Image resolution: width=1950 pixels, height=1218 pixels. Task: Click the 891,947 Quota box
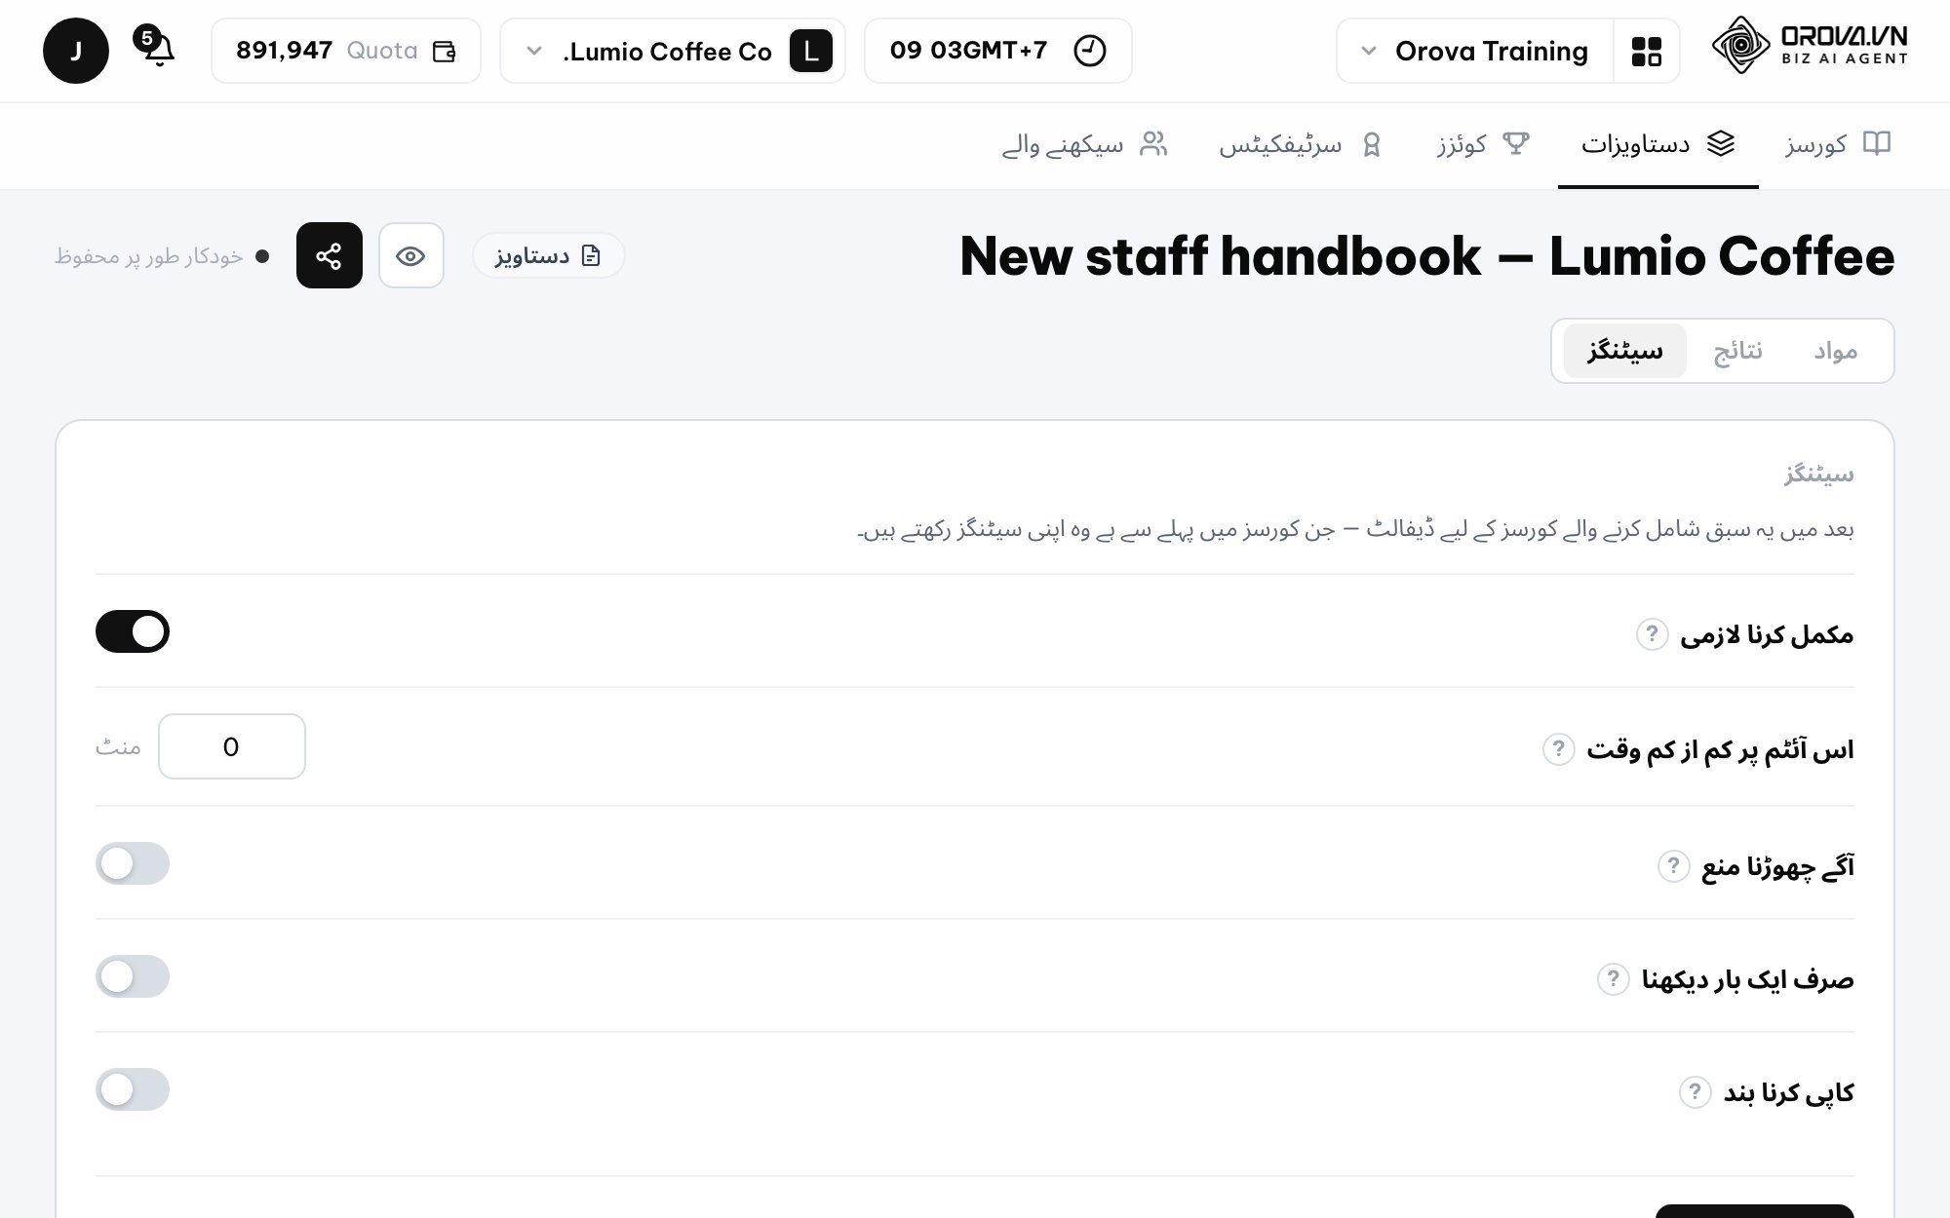346,51
